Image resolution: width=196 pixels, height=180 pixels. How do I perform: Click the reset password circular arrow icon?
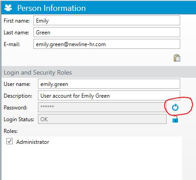(175, 108)
